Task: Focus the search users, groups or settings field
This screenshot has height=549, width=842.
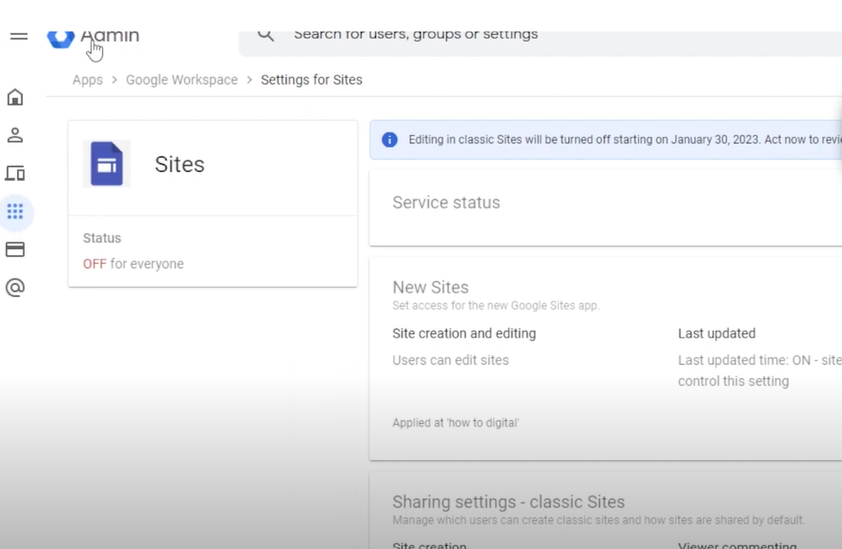Action: tap(510, 36)
